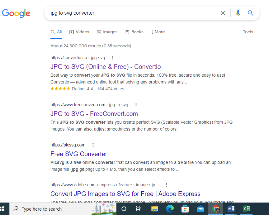The width and height of the screenshot is (269, 215).
Task: Open the Tools filter options
Action: click(x=248, y=32)
